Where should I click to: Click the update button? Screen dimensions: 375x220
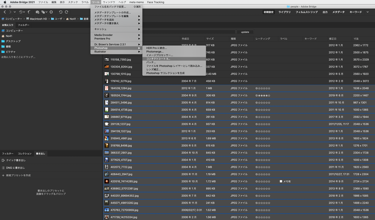coord(245,32)
